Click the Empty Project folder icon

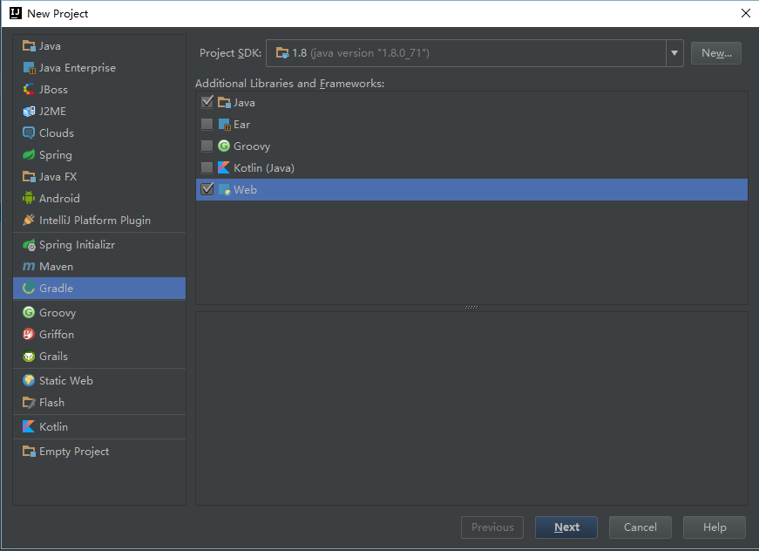click(29, 452)
